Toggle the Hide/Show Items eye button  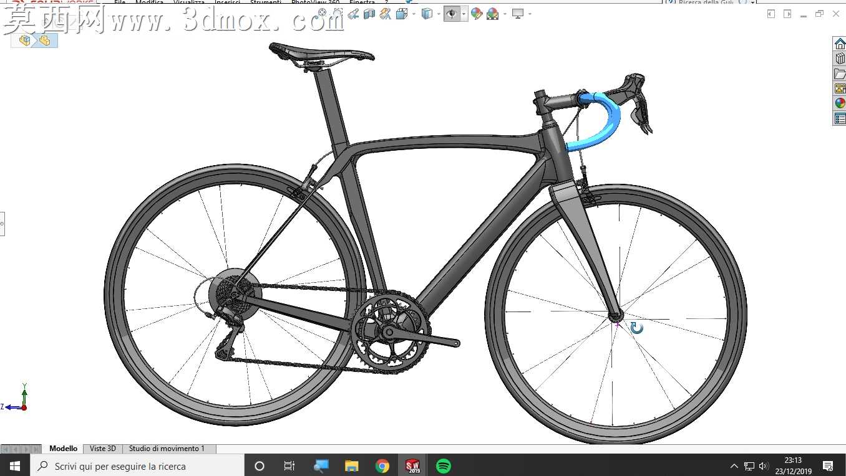point(452,14)
